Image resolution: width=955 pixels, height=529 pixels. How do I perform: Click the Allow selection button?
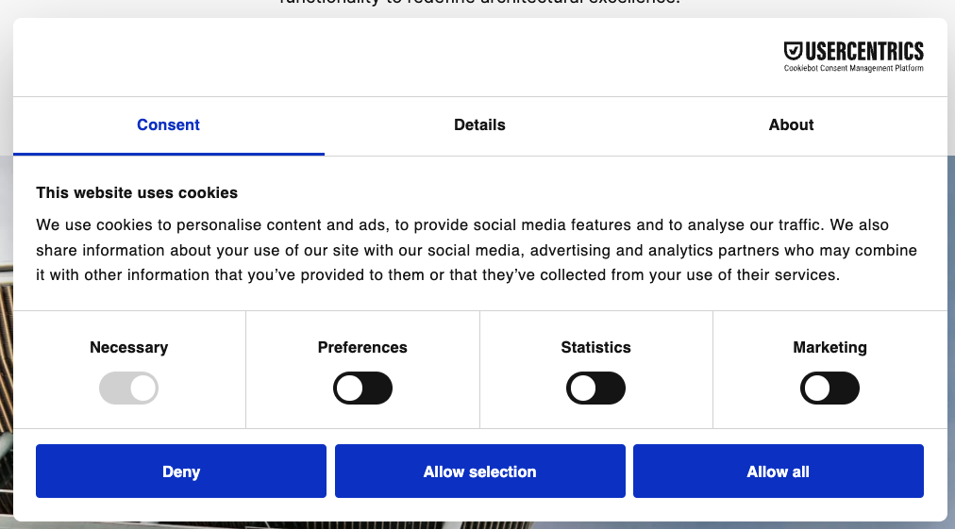click(x=479, y=471)
